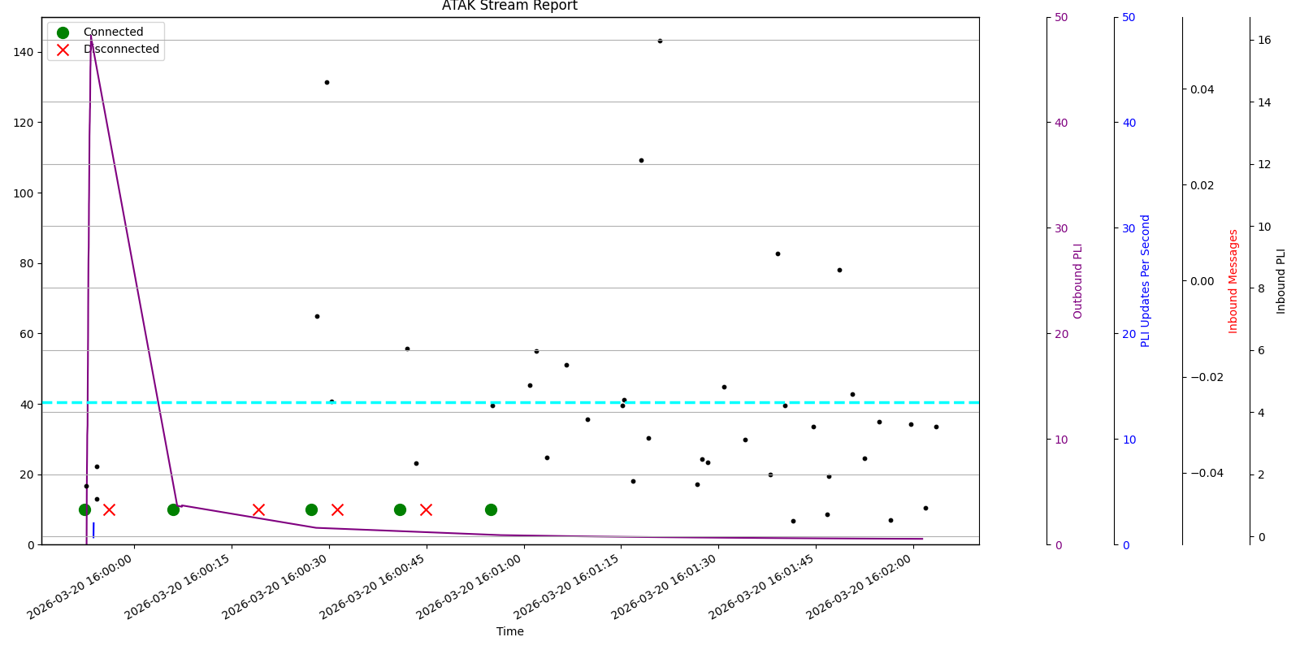This screenshot has height=650, width=1300.
Task: Click the first red disconnected X on the plot
Action: [x=109, y=509]
